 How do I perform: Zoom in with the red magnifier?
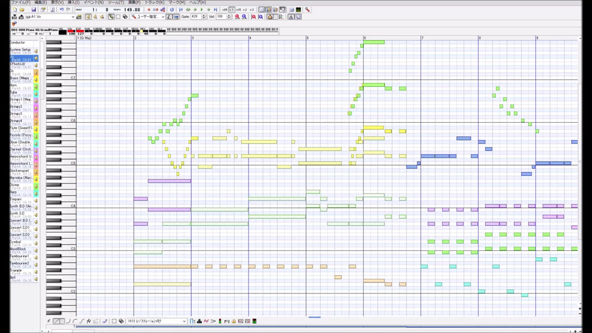click(x=237, y=17)
